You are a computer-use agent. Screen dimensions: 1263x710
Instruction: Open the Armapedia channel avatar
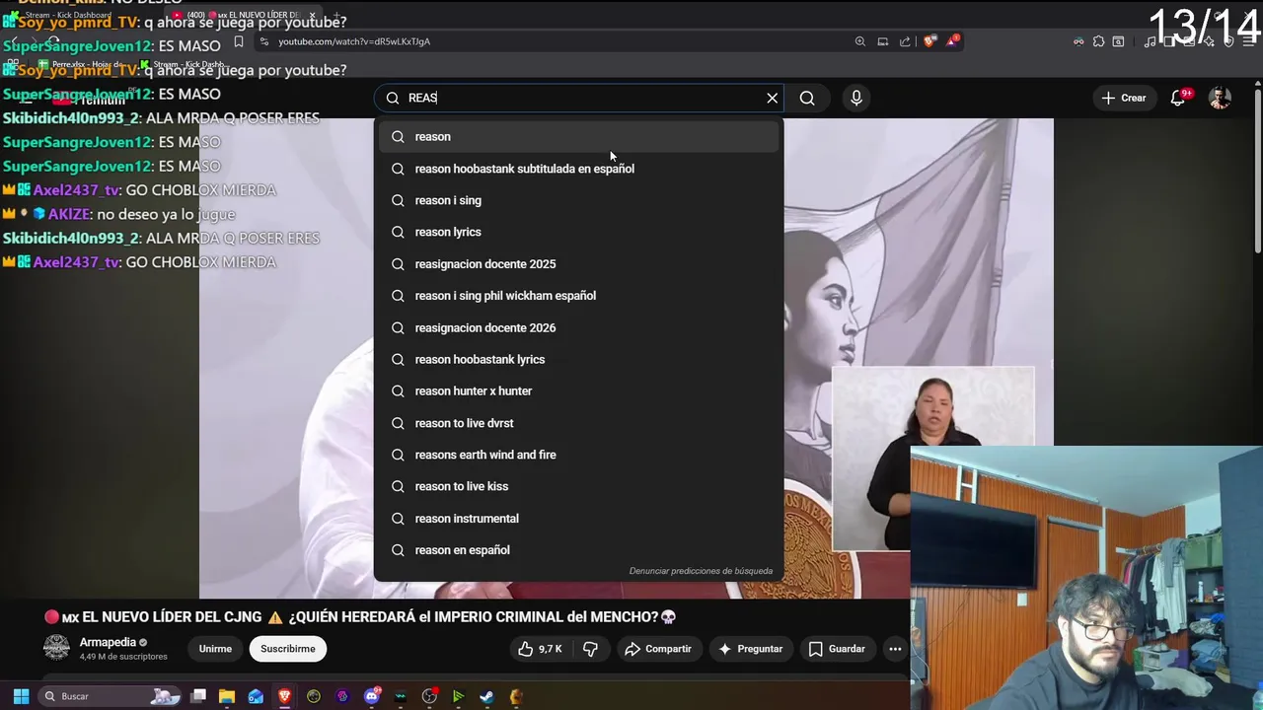tap(57, 648)
